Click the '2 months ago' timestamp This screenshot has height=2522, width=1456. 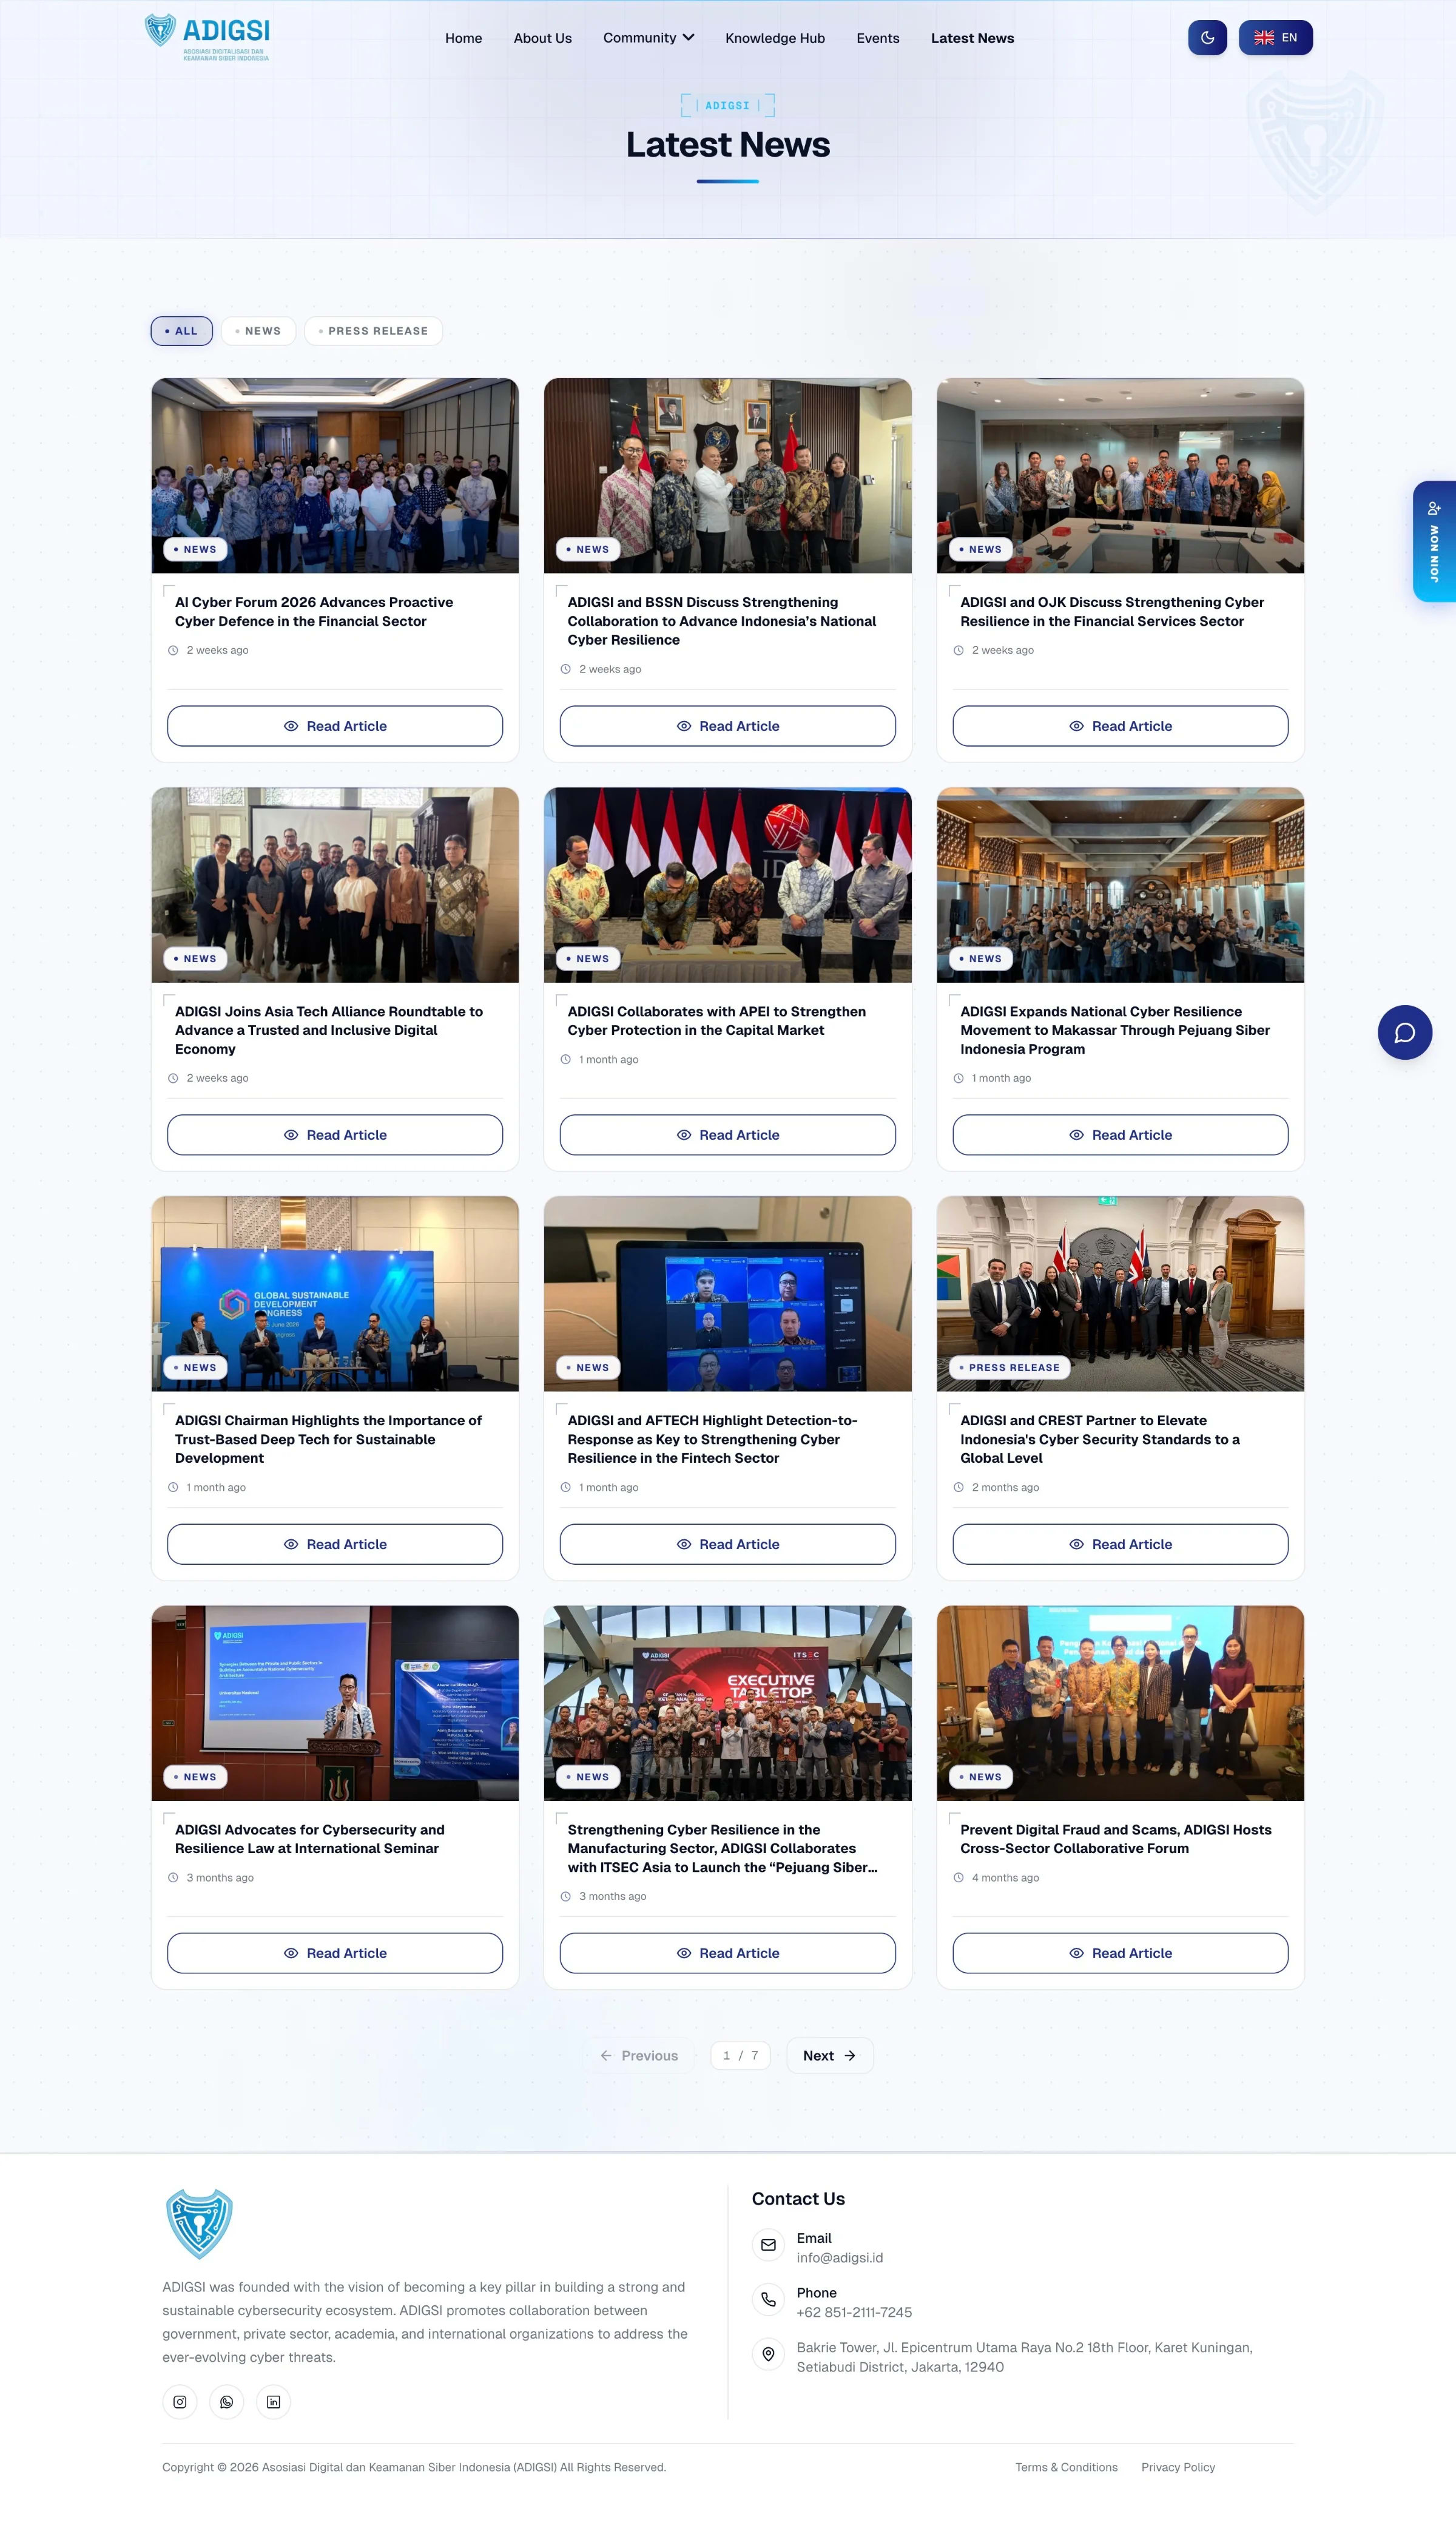coord(1005,1488)
